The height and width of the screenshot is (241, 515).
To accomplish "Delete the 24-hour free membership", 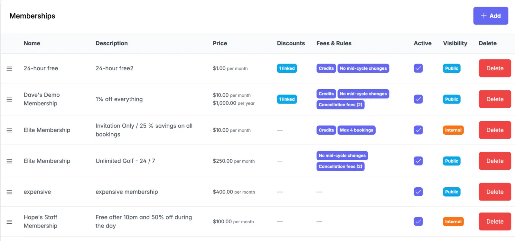I will click(495, 68).
